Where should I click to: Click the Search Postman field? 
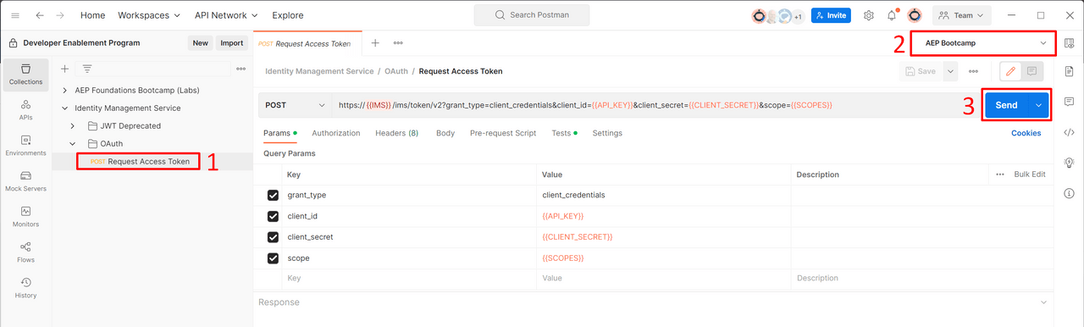tap(532, 15)
